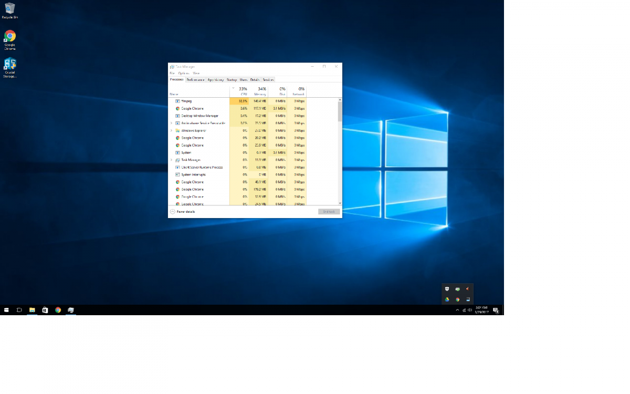Collapse the hidden tray icons chevron
Viewport: 630px width, 394px height.
coord(457,310)
